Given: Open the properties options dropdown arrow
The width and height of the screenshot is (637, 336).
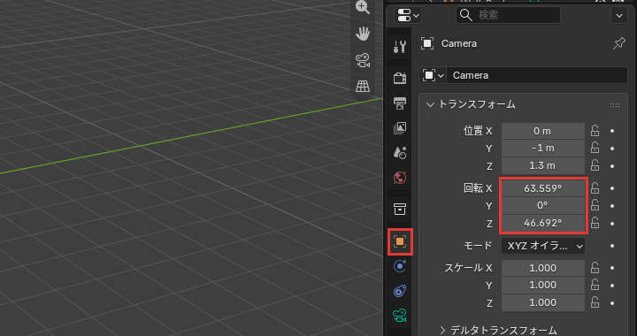Looking at the screenshot, I should pos(619,15).
